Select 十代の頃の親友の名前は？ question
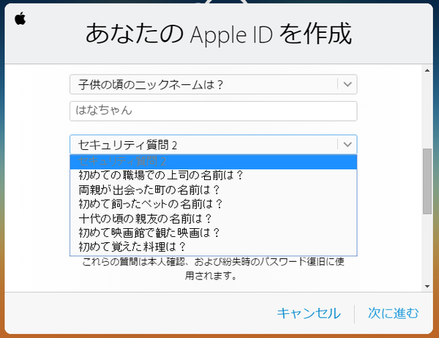This screenshot has height=338, width=439. click(x=214, y=219)
